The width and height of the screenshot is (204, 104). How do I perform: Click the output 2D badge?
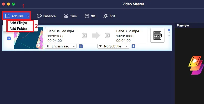click(x=107, y=36)
